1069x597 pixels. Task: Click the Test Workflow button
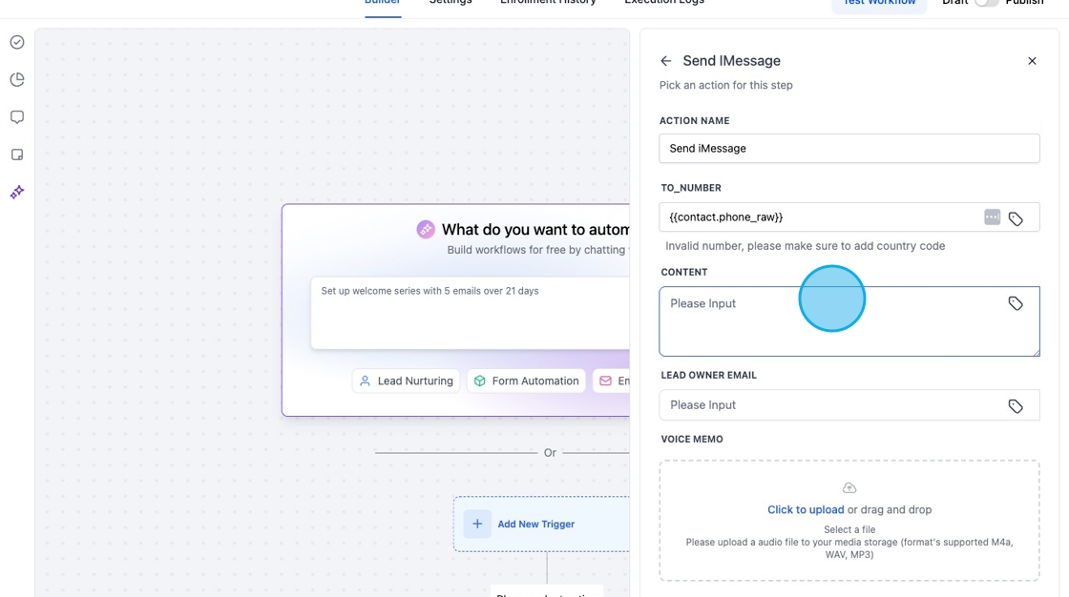pos(879,3)
